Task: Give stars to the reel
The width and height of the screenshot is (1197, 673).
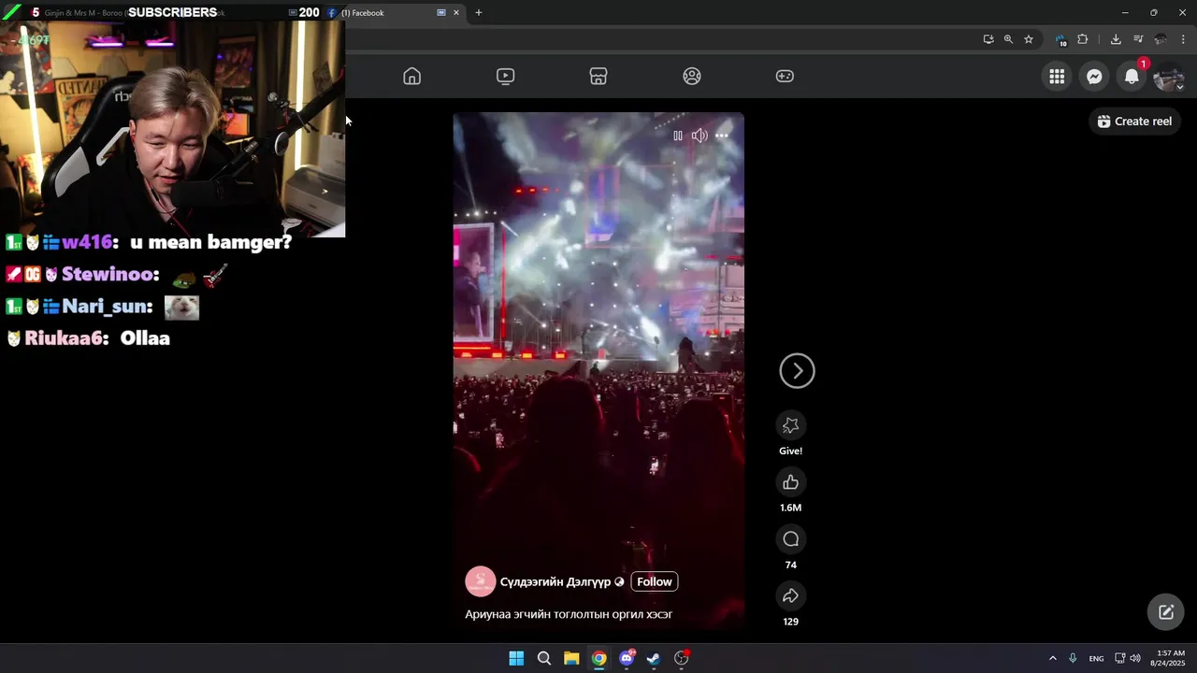Action: pos(790,426)
